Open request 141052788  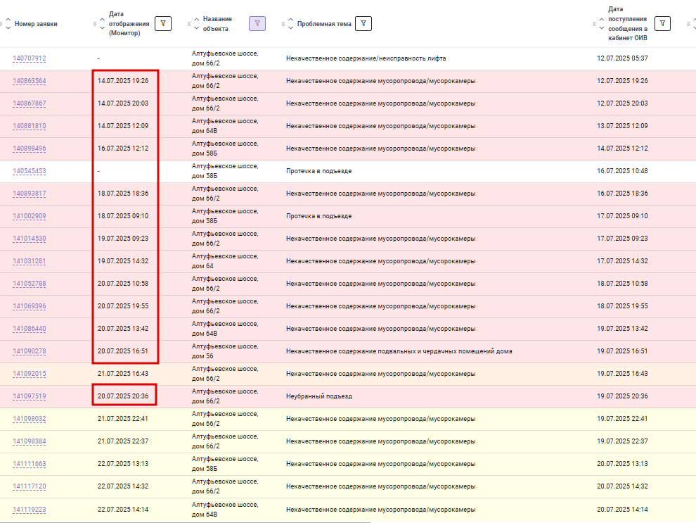pos(30,284)
